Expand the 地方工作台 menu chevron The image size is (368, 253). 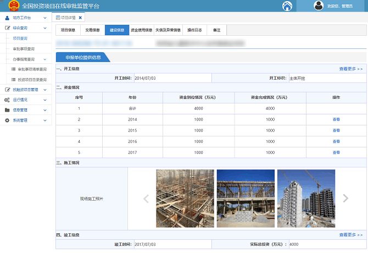pyautogui.click(x=44, y=18)
